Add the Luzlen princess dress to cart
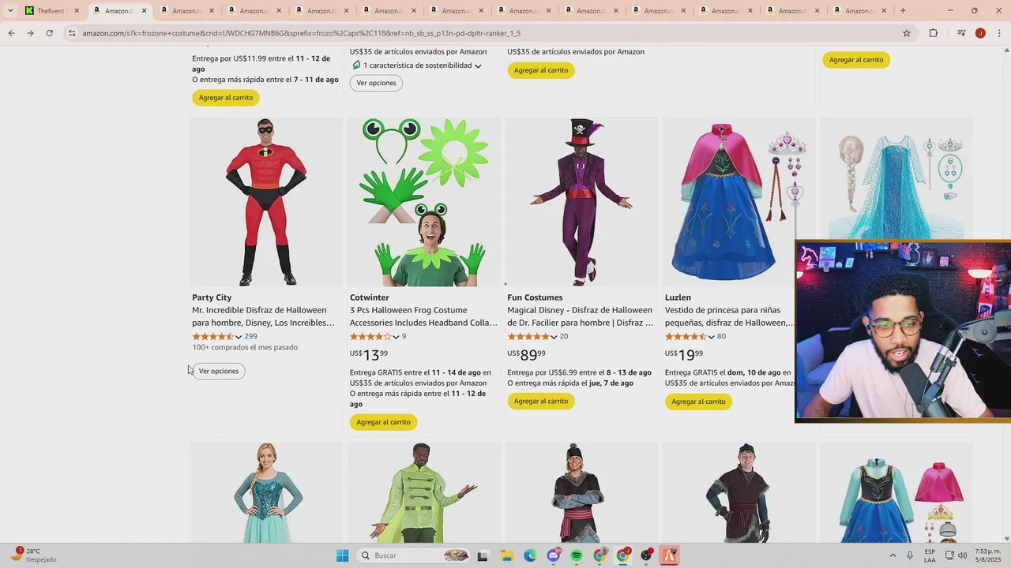The image size is (1011, 568). [698, 401]
